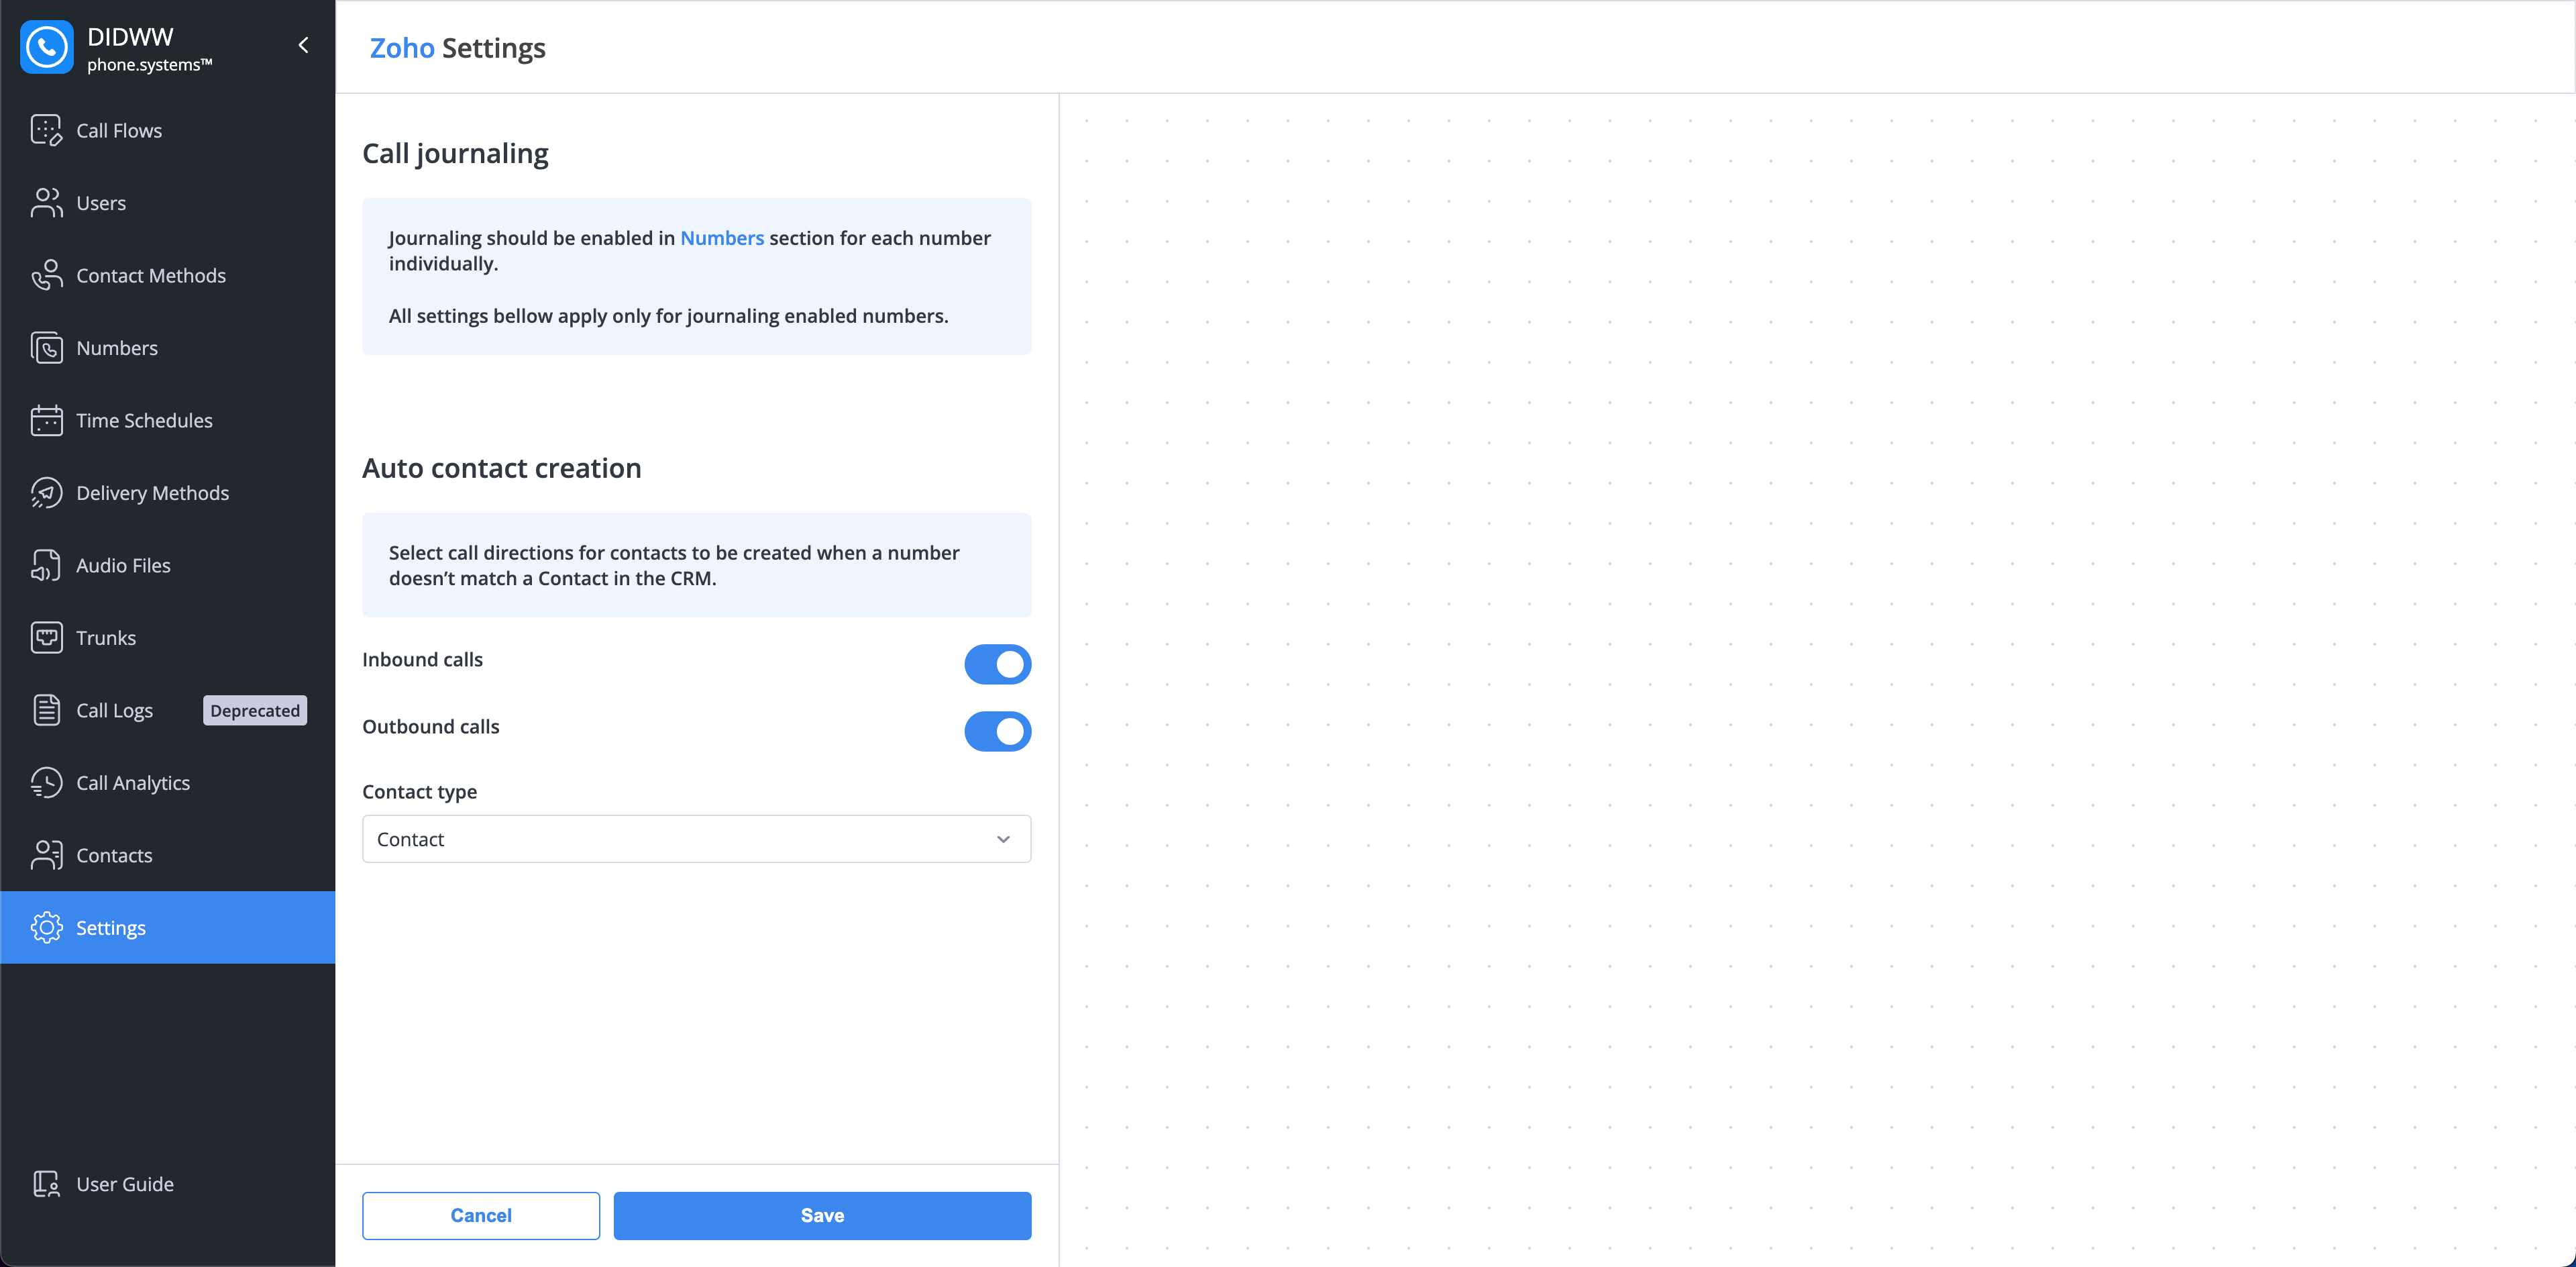Screen dimensions: 2576x1267
Task: Select the Settings menu label
Action: [x=111, y=928]
